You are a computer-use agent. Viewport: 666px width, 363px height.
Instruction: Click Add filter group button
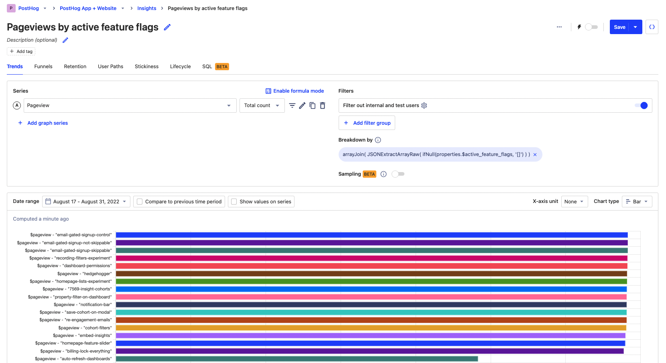pos(367,123)
